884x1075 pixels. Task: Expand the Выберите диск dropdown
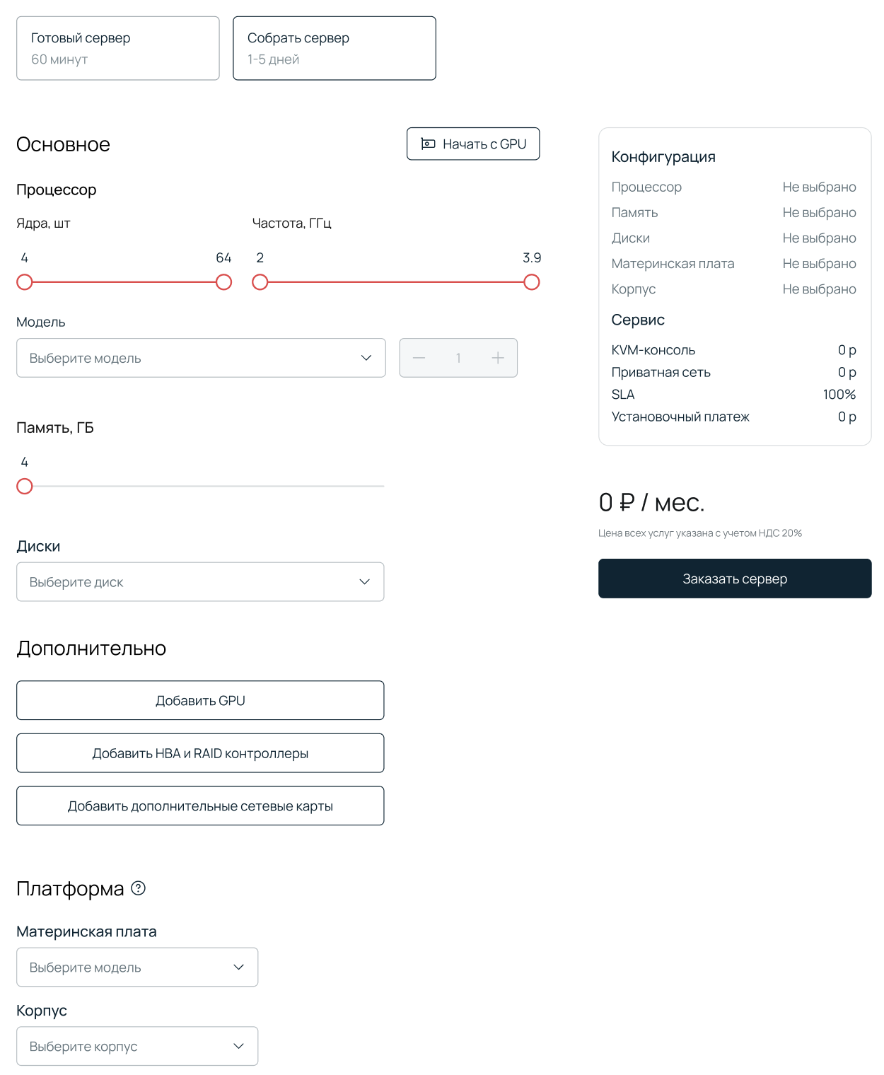tap(200, 582)
